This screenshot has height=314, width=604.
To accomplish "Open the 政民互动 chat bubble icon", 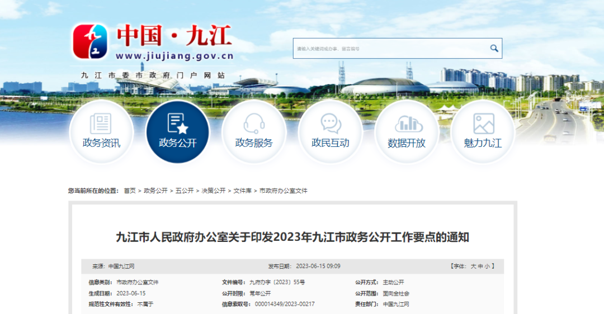I will click(331, 123).
